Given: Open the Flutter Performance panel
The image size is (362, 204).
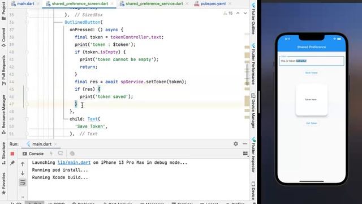Looking at the screenshot, I should tap(253, 63).
